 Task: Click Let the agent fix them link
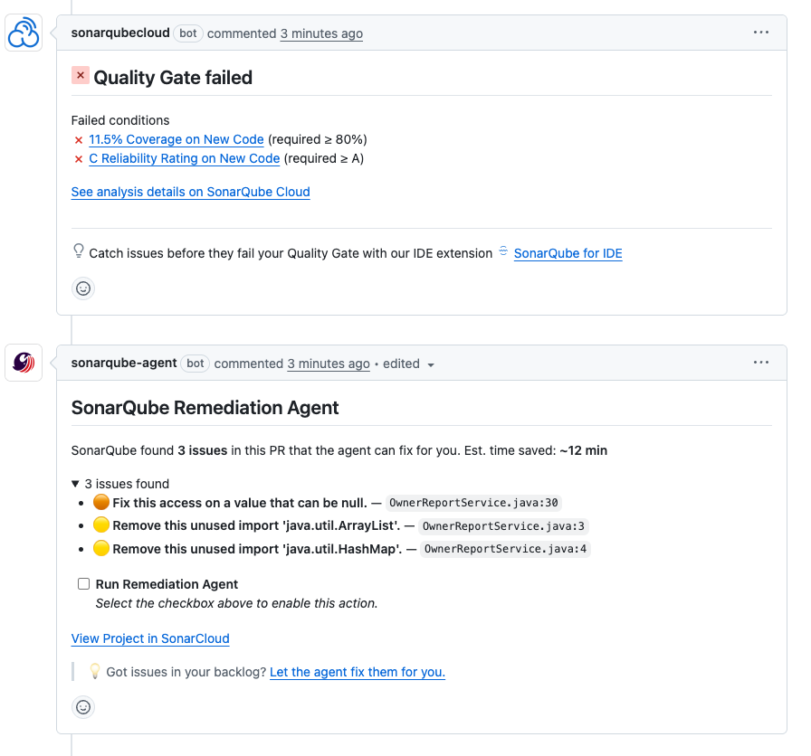pos(357,672)
